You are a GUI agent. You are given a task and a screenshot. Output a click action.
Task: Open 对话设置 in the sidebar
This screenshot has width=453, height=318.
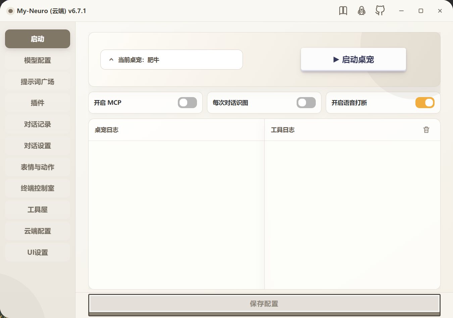[38, 146]
